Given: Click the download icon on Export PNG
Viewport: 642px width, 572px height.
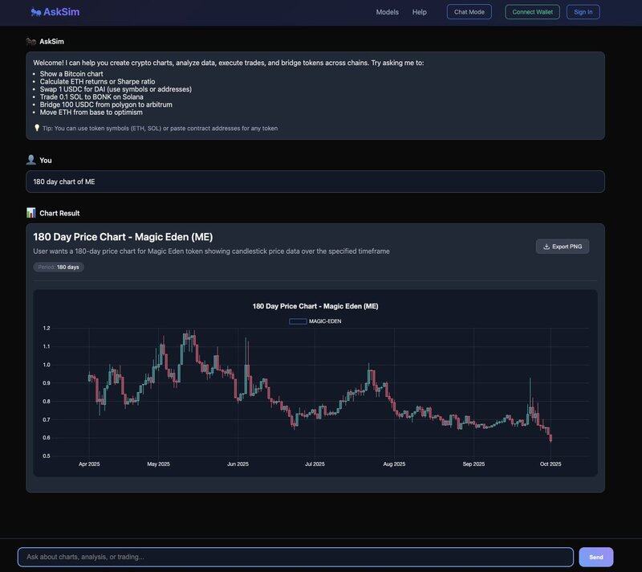Looking at the screenshot, I should (547, 247).
